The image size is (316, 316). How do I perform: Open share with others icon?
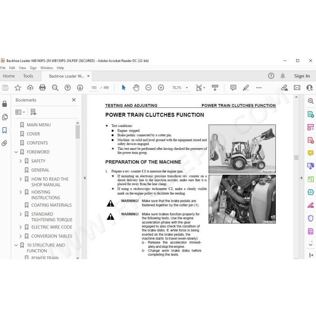click(x=309, y=88)
